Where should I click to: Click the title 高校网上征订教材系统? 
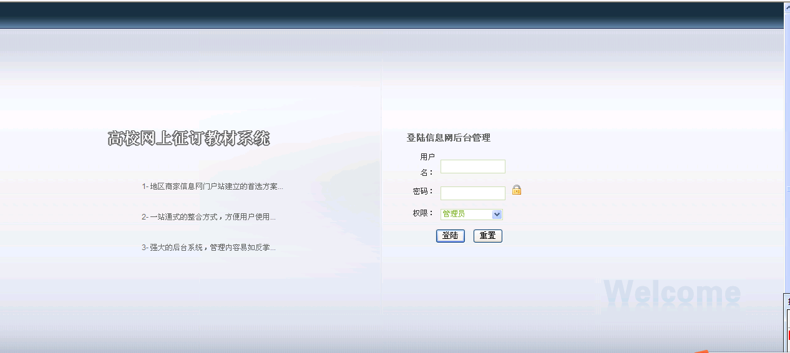click(188, 138)
